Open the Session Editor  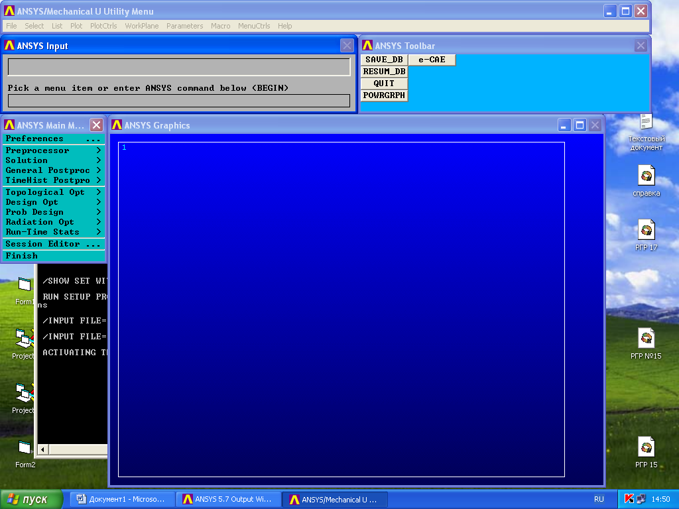coord(54,244)
